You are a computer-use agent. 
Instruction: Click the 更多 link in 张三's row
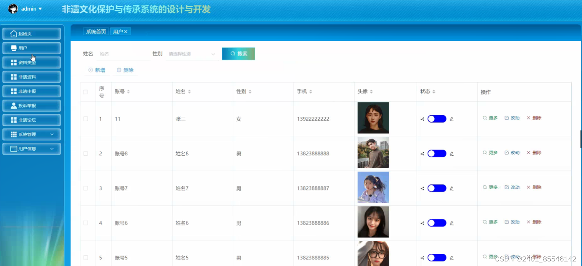pyautogui.click(x=492, y=118)
